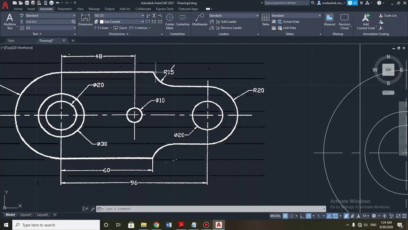This screenshot has height=230, width=408.
Task: Toggle object snap in status bar
Action: coord(335,216)
